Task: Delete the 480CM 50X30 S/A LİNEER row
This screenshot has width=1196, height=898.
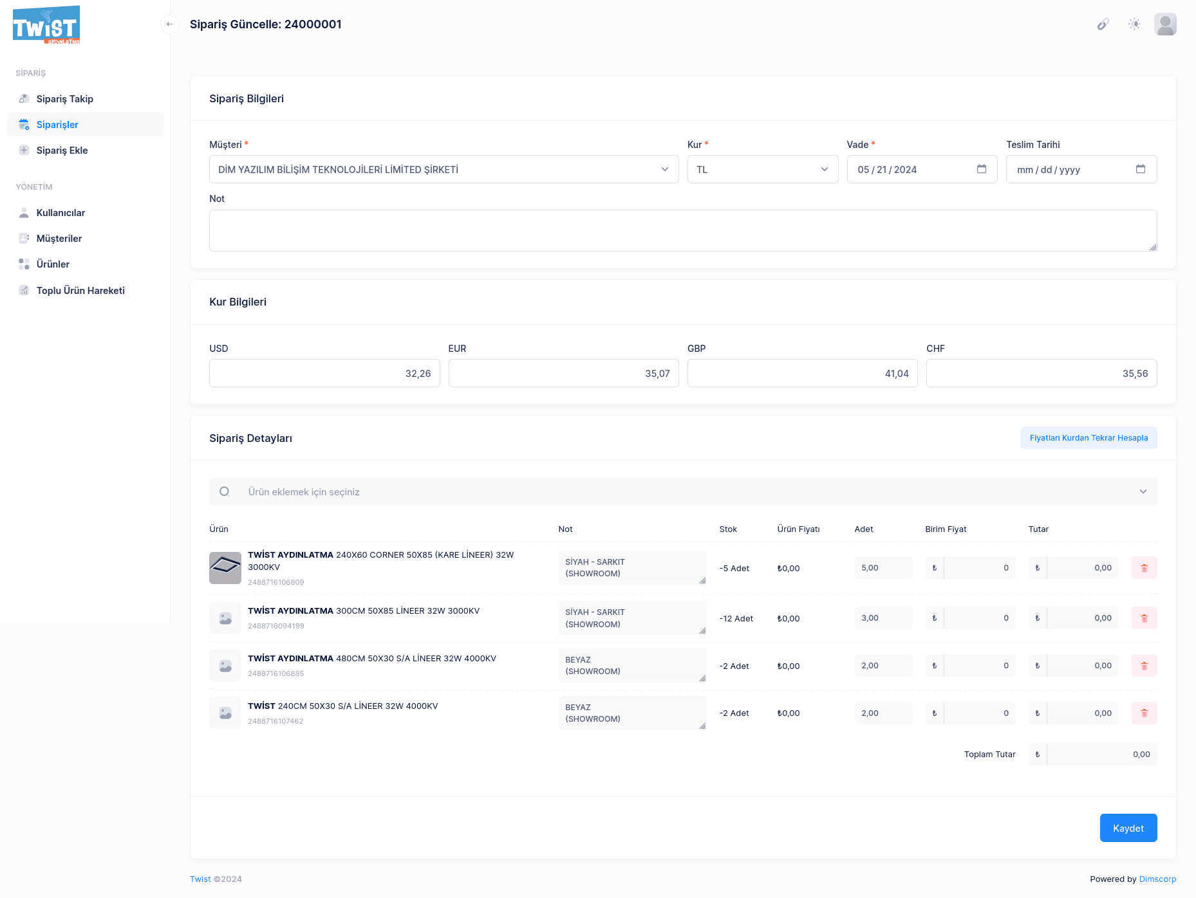Action: point(1143,666)
